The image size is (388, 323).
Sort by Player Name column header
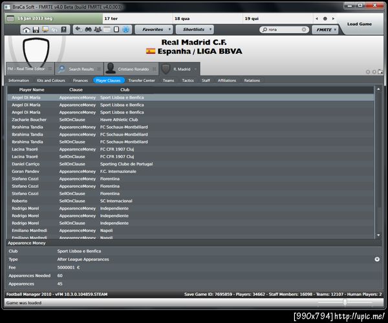32,90
